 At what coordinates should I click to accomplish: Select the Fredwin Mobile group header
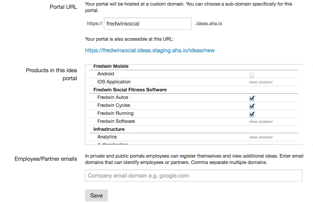[x=111, y=66]
